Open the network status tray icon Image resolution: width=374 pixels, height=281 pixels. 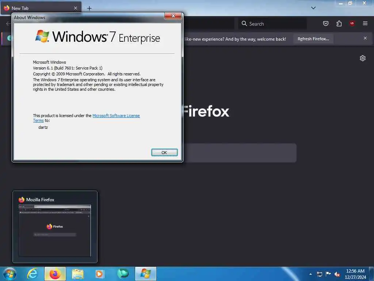point(319,274)
